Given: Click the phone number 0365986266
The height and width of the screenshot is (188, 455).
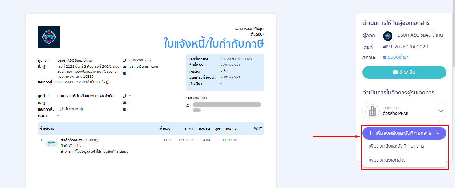Looking at the screenshot, I should click(140, 60).
